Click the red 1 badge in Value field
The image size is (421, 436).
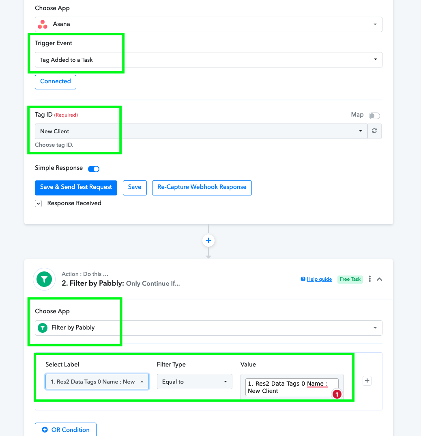(337, 394)
